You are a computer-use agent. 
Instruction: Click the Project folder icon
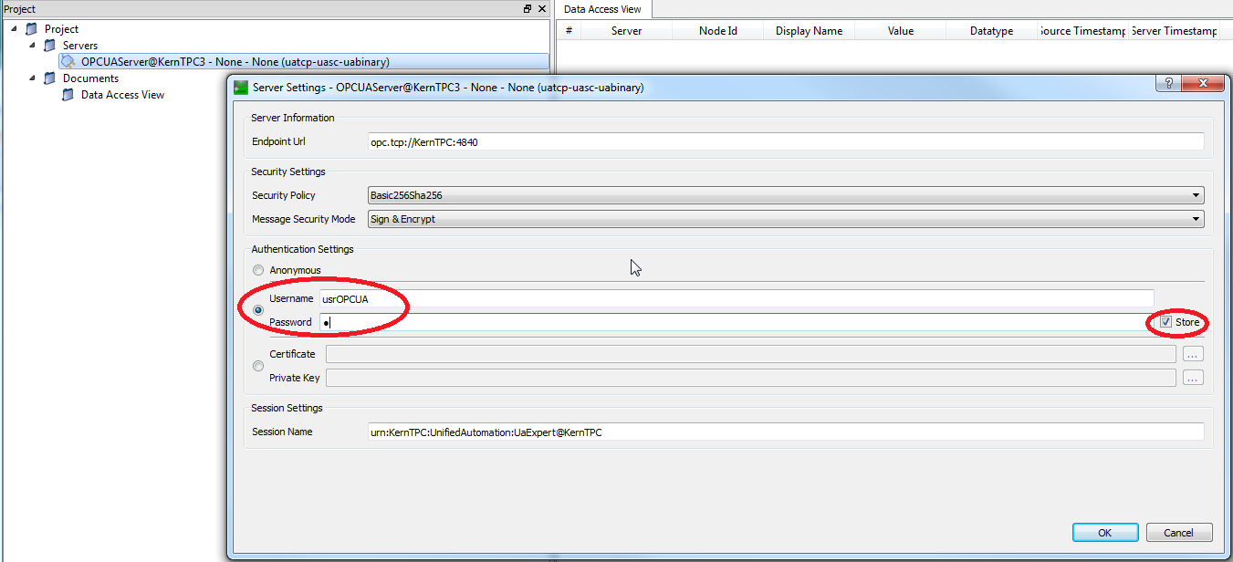pyautogui.click(x=32, y=29)
